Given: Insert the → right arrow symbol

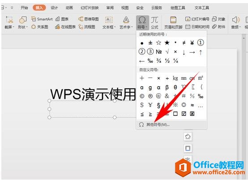Looking at the screenshot, I should point(192,52).
